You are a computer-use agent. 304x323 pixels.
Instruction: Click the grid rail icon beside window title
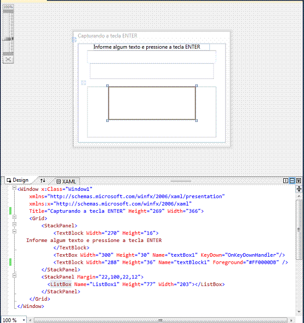[74, 39]
